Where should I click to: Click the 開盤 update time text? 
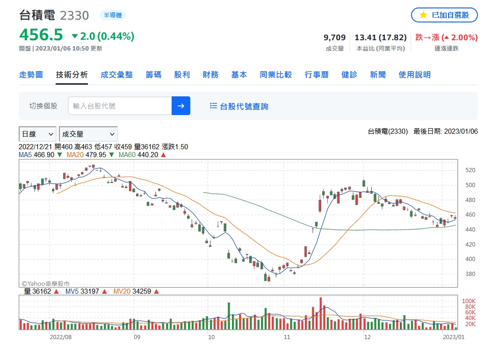click(60, 49)
